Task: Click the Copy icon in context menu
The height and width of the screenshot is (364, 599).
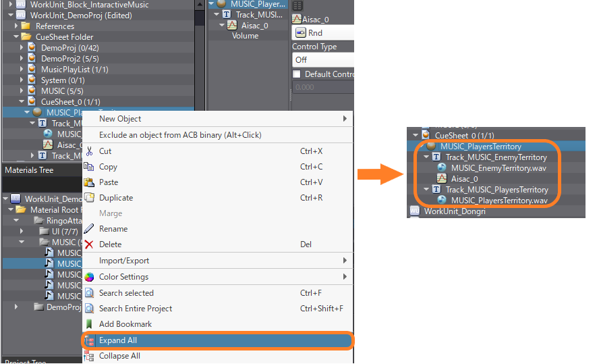Action: 89,167
